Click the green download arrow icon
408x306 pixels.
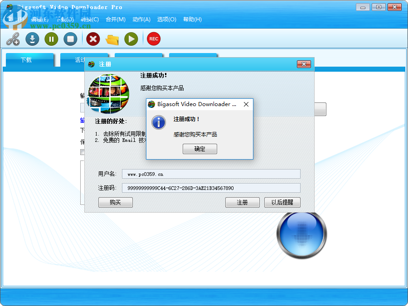[32, 39]
